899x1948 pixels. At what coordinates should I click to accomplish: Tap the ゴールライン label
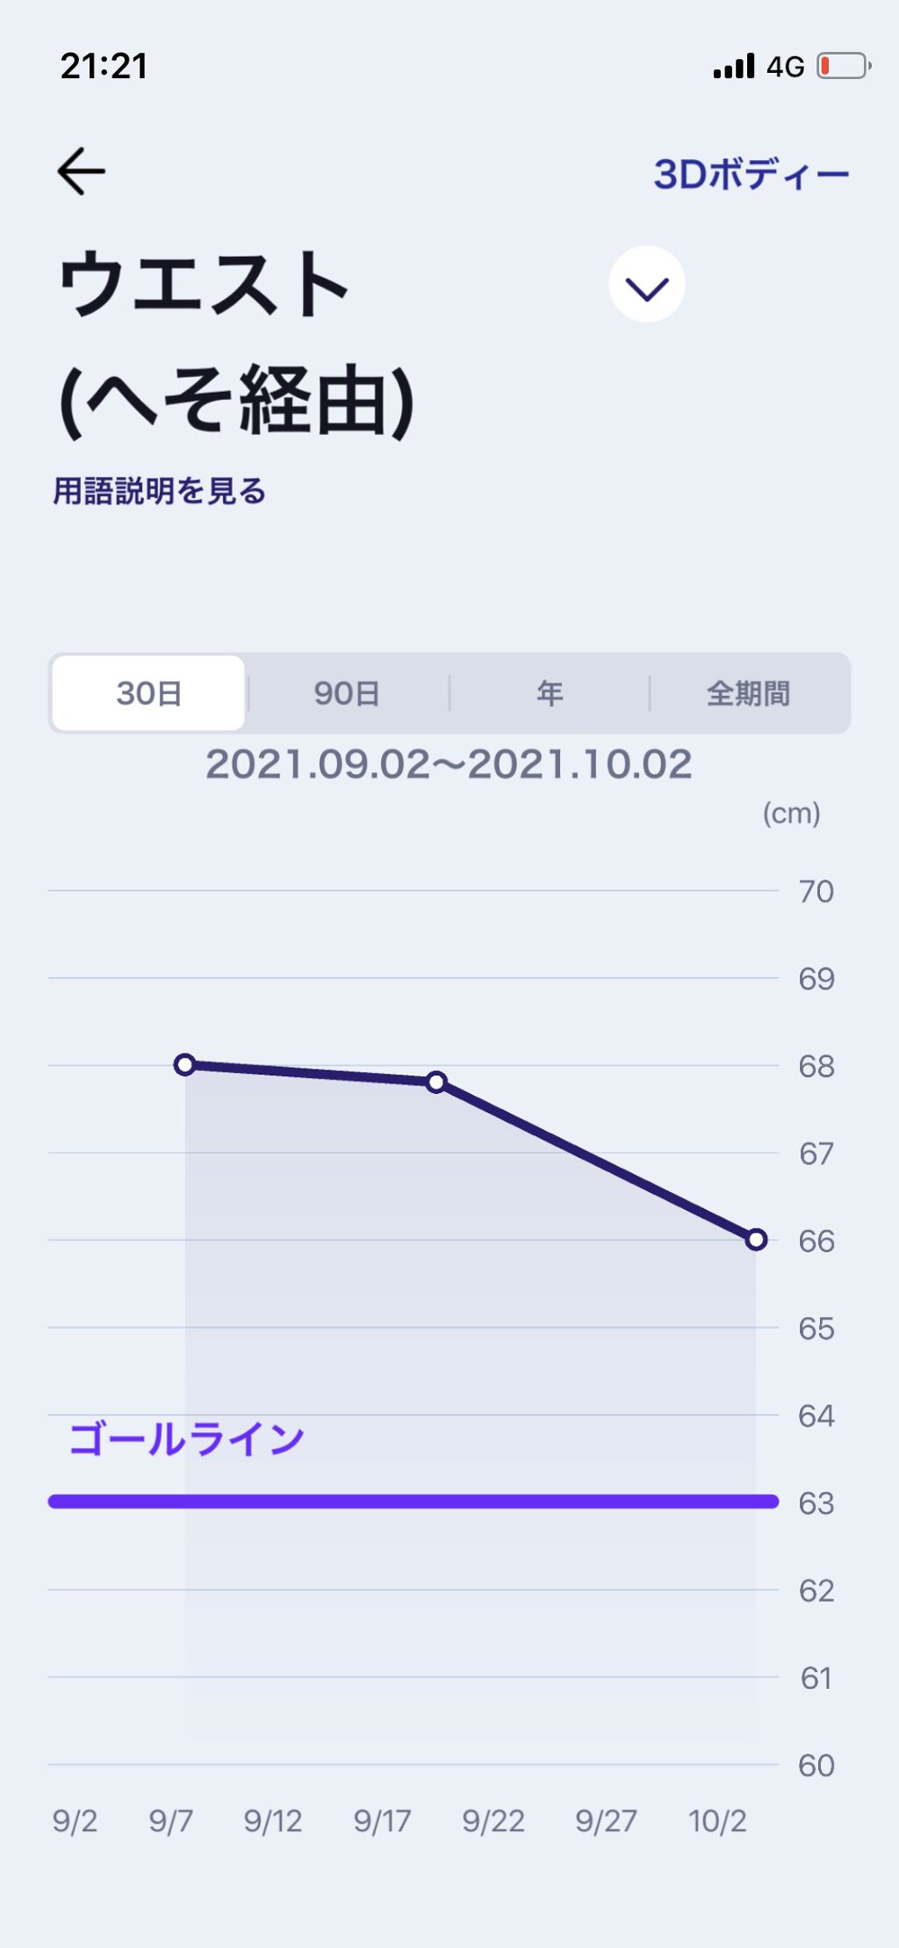coord(186,1439)
